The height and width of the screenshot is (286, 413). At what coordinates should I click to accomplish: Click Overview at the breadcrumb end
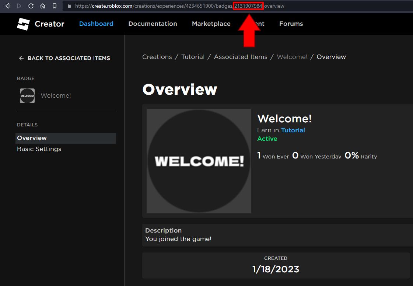point(331,57)
